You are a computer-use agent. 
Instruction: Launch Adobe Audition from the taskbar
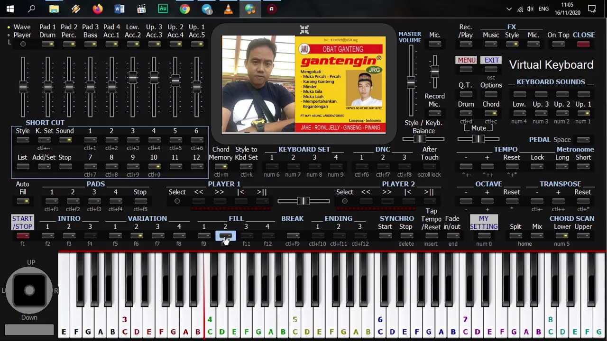163,9
